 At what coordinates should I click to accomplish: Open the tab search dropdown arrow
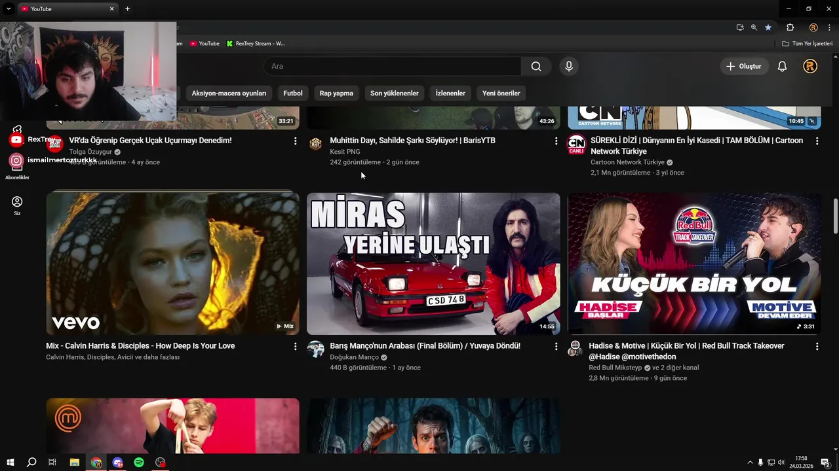tap(9, 9)
